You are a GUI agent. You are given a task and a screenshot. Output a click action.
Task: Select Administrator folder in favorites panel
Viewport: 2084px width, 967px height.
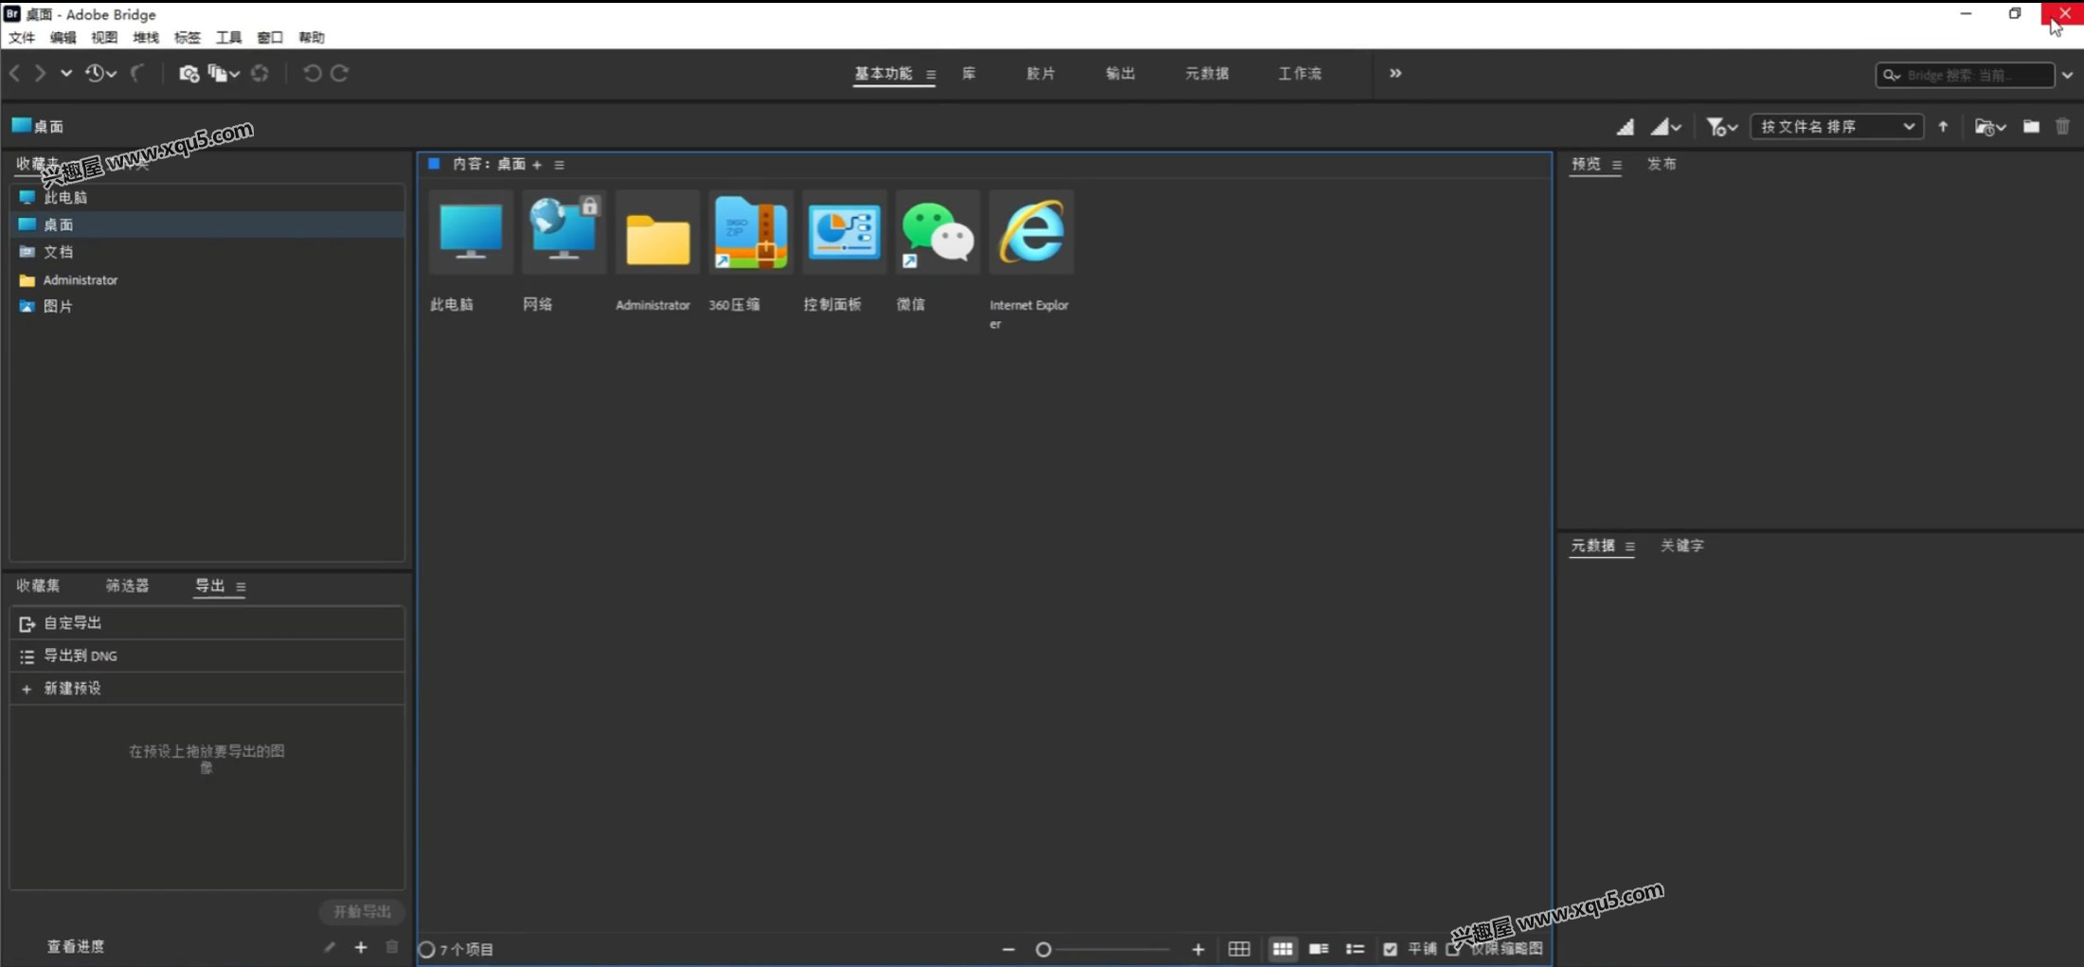point(207,279)
